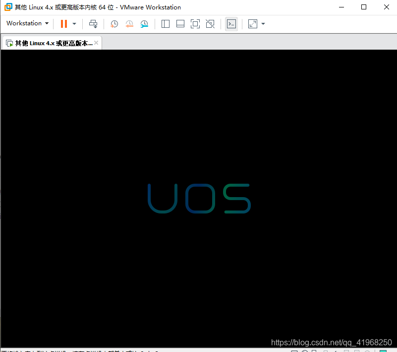Toggle the console view button

click(231, 24)
